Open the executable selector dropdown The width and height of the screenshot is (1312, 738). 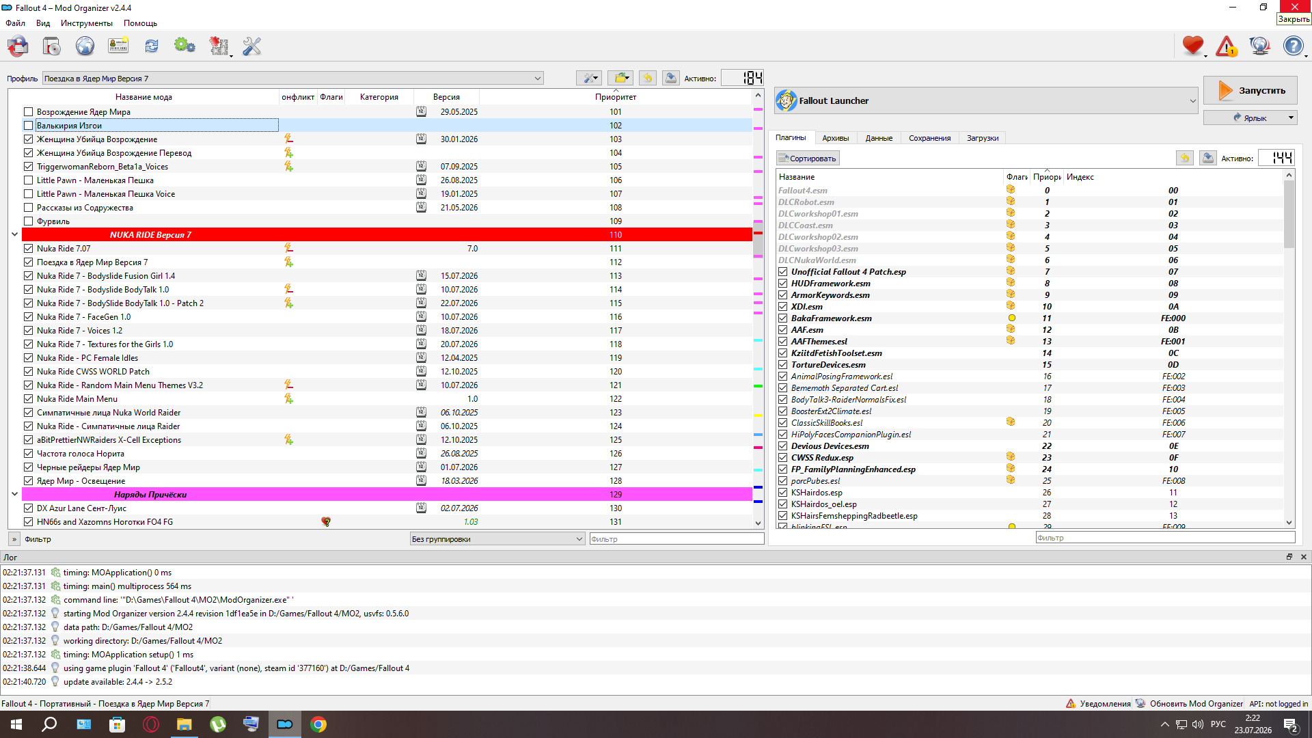(986, 100)
